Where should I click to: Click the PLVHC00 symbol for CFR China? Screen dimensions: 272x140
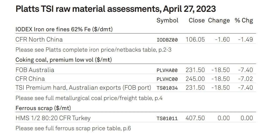click(167, 79)
